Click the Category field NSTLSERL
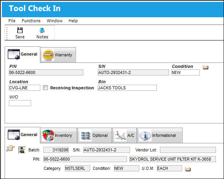The image size is (224, 179). [77, 168]
